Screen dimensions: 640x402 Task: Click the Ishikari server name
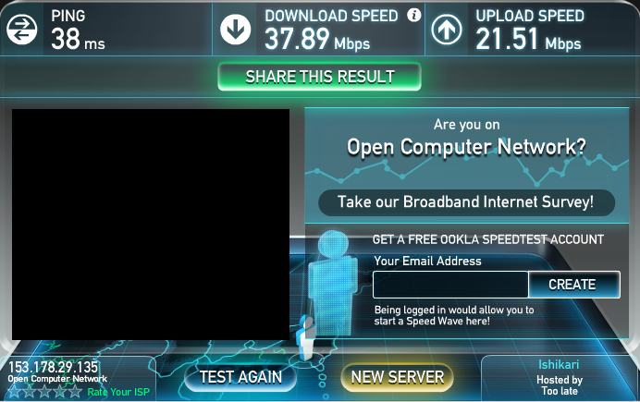coord(559,364)
